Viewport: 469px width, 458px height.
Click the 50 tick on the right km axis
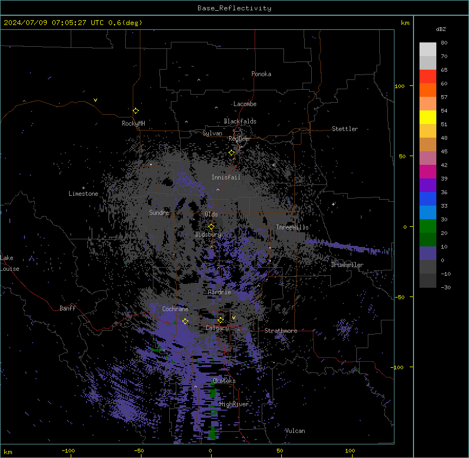402,156
